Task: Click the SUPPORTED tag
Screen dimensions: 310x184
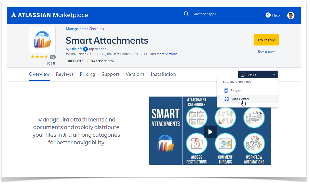Action: [76, 61]
